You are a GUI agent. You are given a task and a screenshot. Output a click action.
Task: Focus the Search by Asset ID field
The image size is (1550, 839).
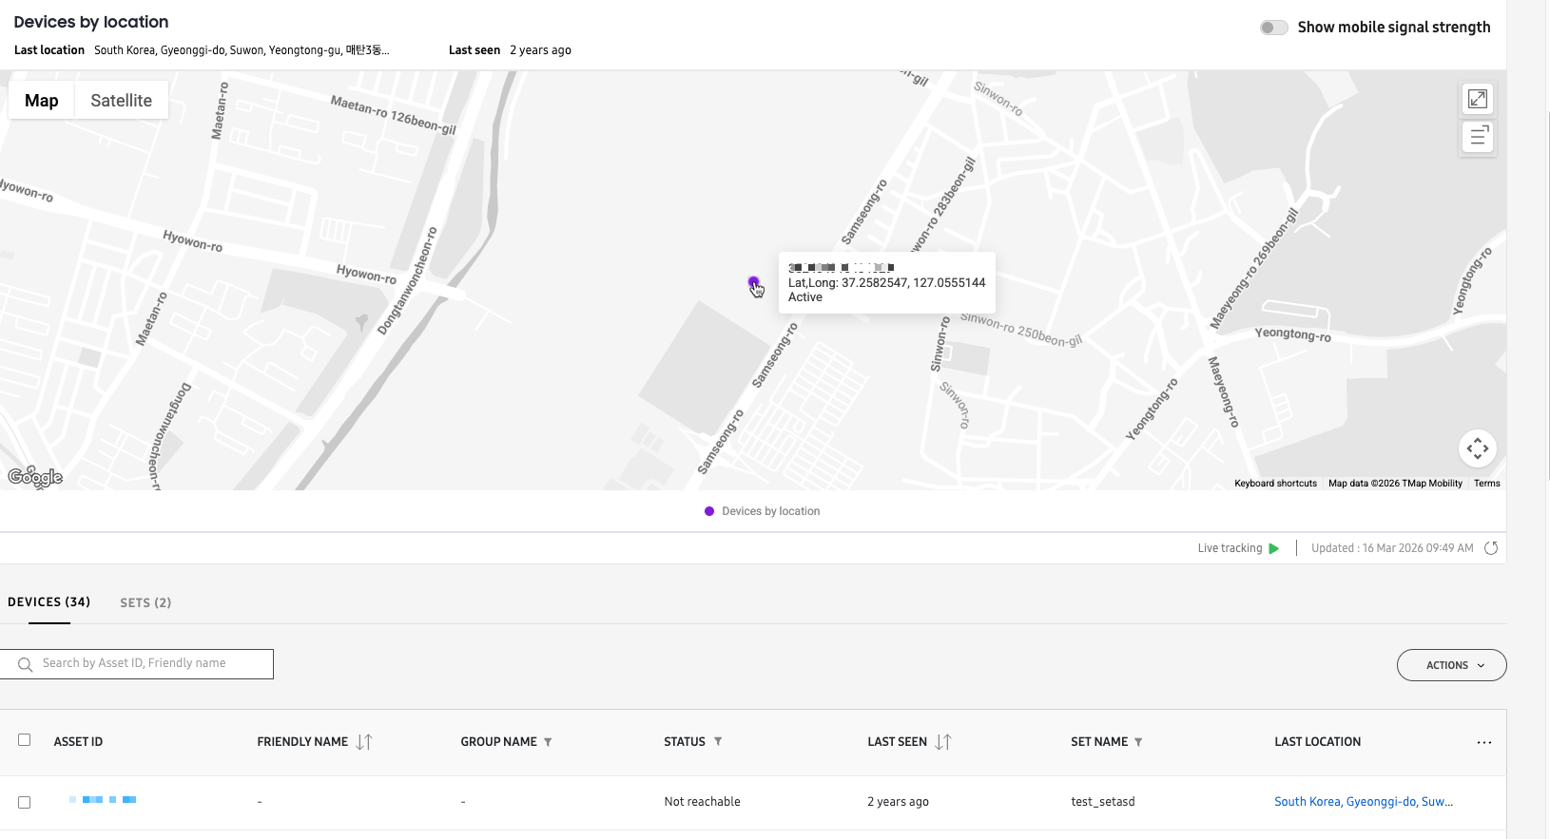137,664
